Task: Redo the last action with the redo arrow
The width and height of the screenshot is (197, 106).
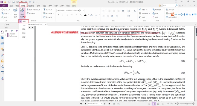Action: point(30,2)
